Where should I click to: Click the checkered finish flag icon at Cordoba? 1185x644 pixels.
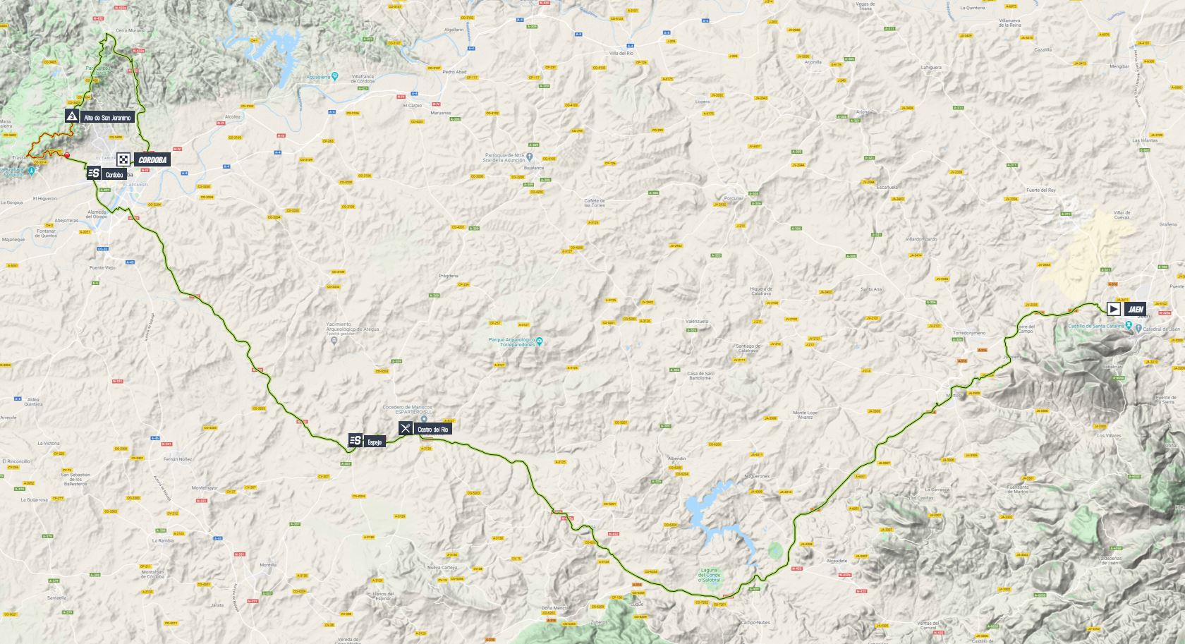[x=123, y=159]
